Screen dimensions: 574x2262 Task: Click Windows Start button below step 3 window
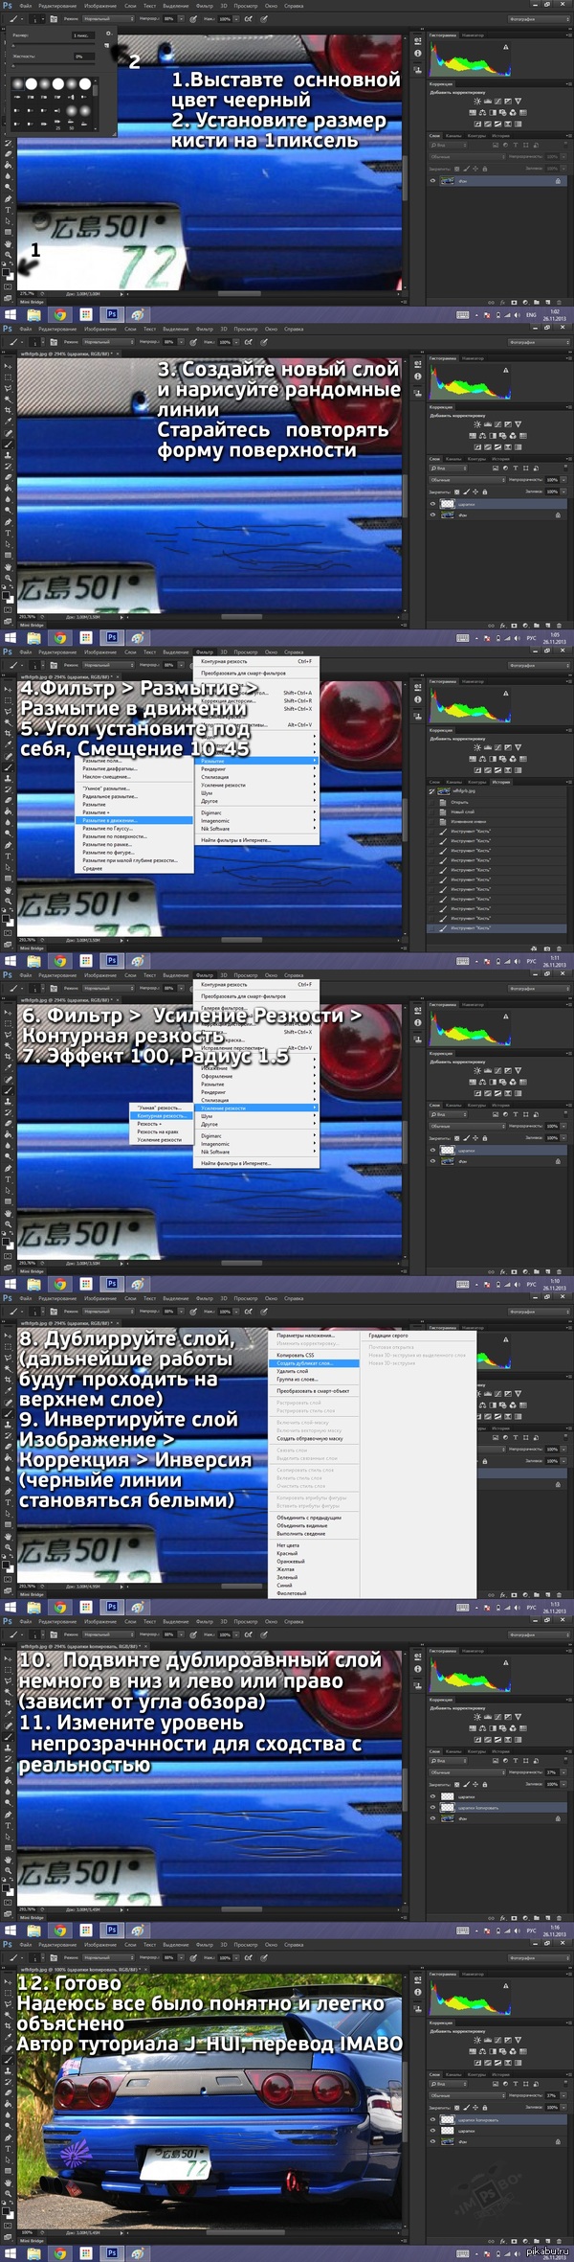(x=10, y=637)
